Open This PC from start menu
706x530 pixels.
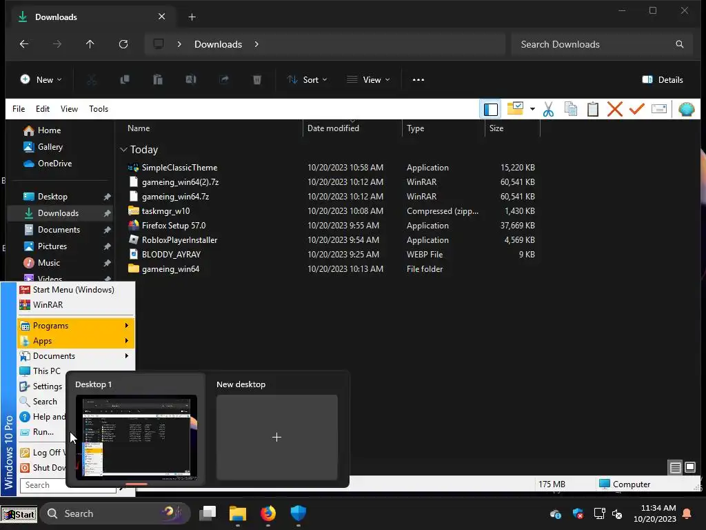point(42,371)
